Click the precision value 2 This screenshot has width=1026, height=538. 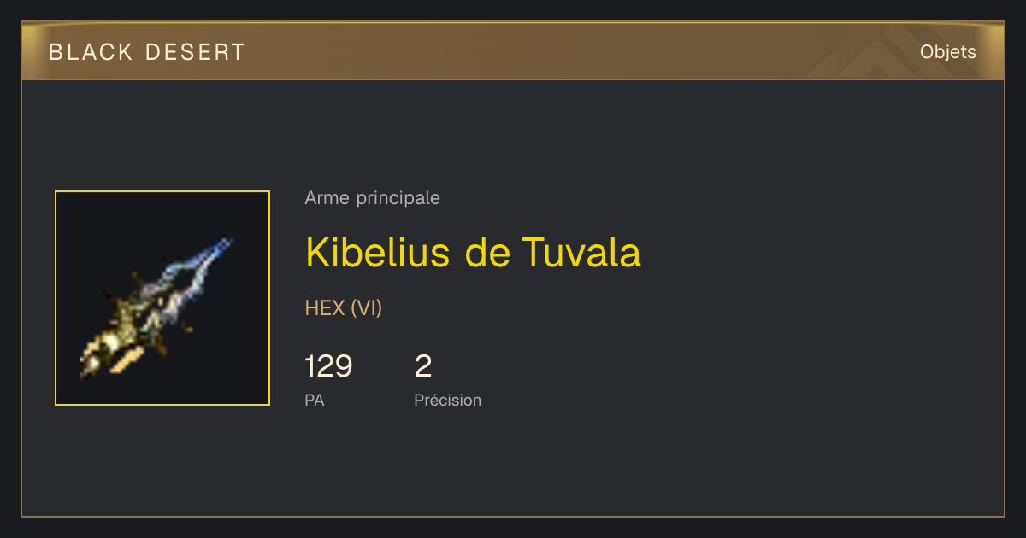coord(423,366)
